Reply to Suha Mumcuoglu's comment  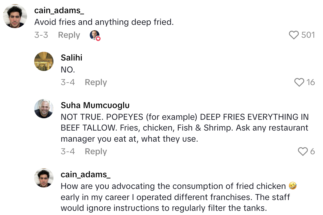[x=96, y=152]
